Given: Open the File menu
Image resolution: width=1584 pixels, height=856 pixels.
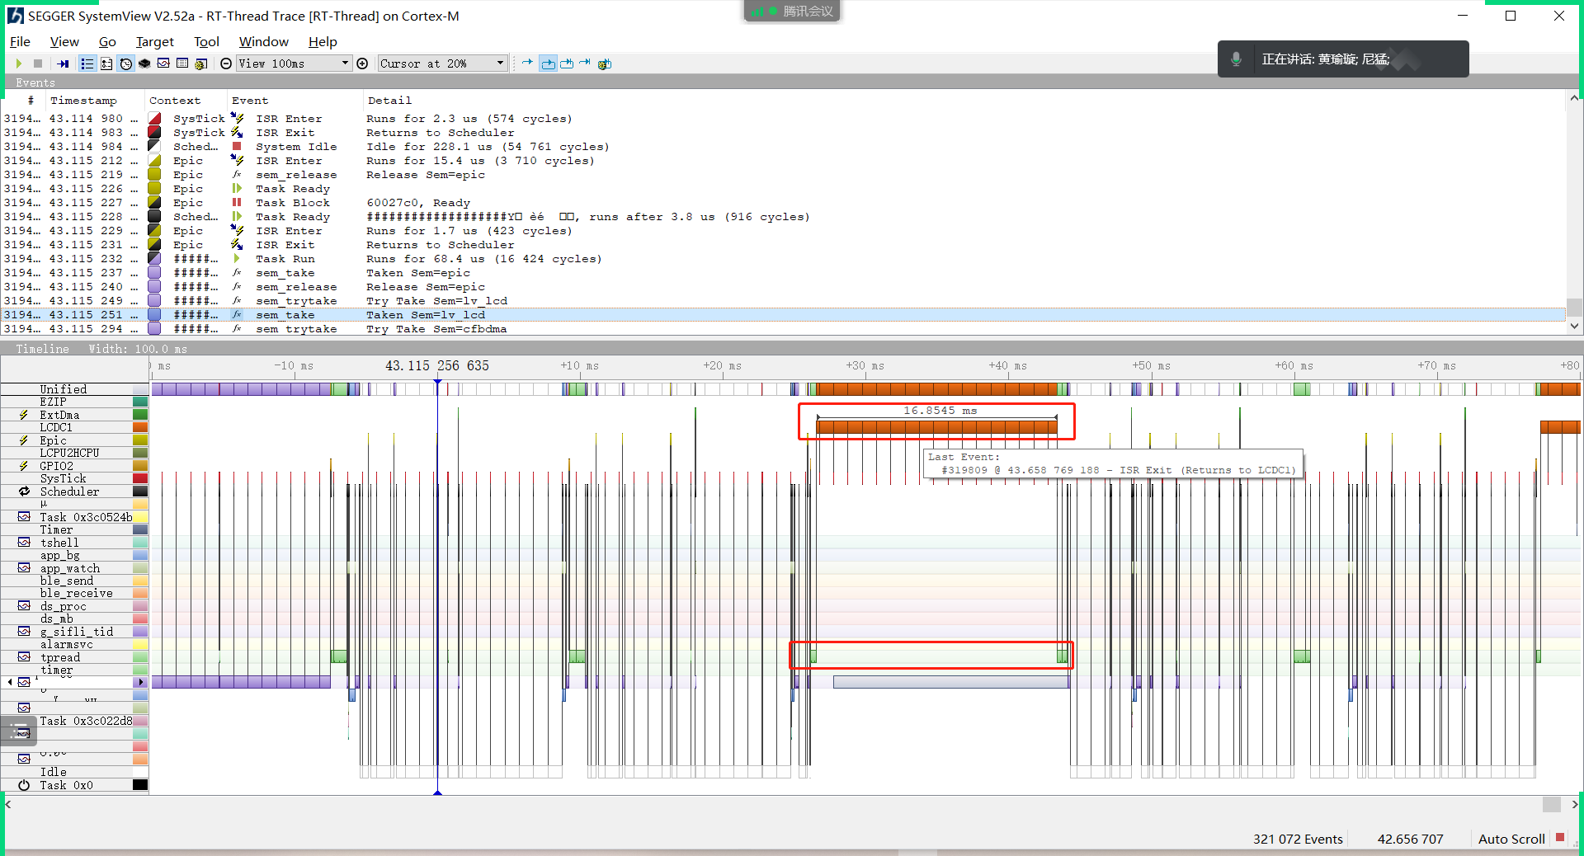Looking at the screenshot, I should point(20,42).
